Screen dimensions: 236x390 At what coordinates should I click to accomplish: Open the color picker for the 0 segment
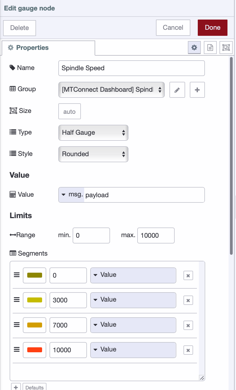pyautogui.click(x=34, y=275)
